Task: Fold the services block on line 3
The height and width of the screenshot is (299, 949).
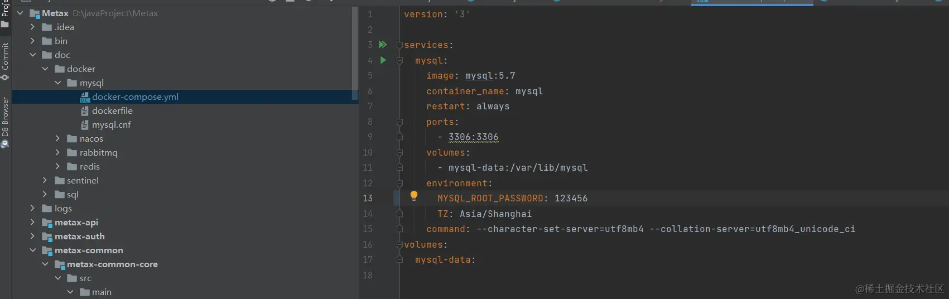Action: (399, 45)
